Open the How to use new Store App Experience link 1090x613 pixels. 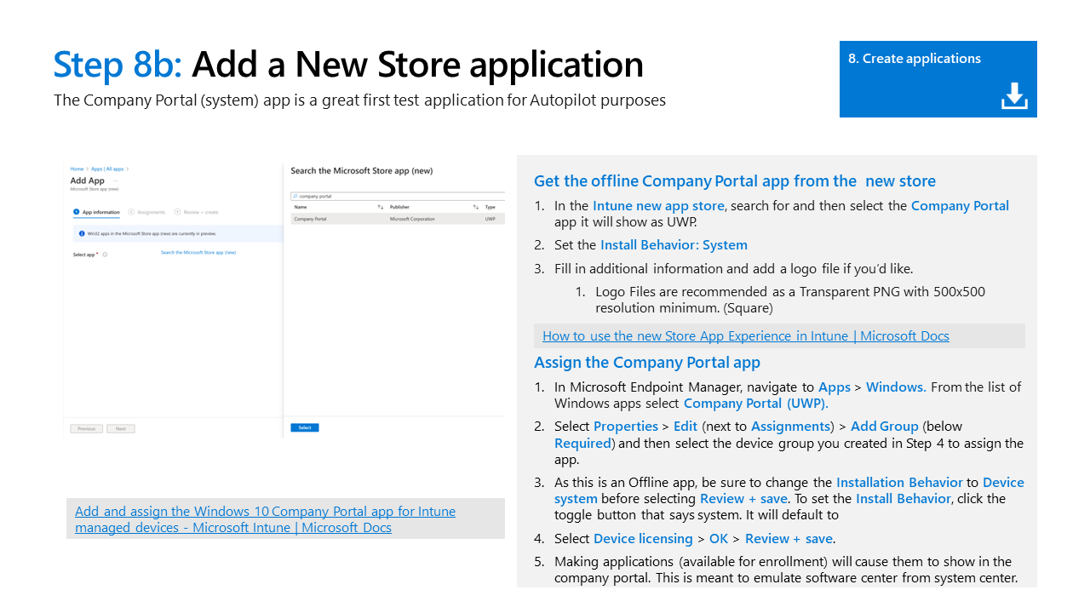(746, 335)
